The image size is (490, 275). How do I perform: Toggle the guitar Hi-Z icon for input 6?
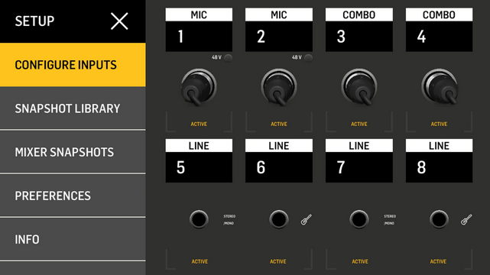click(307, 219)
